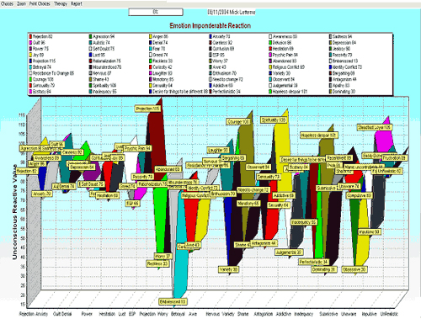Click the Monotony 65 chart data label
Viewport: 421px width, 319px height.
pos(248,203)
